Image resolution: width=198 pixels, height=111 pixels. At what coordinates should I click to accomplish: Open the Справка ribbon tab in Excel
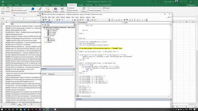81,5
